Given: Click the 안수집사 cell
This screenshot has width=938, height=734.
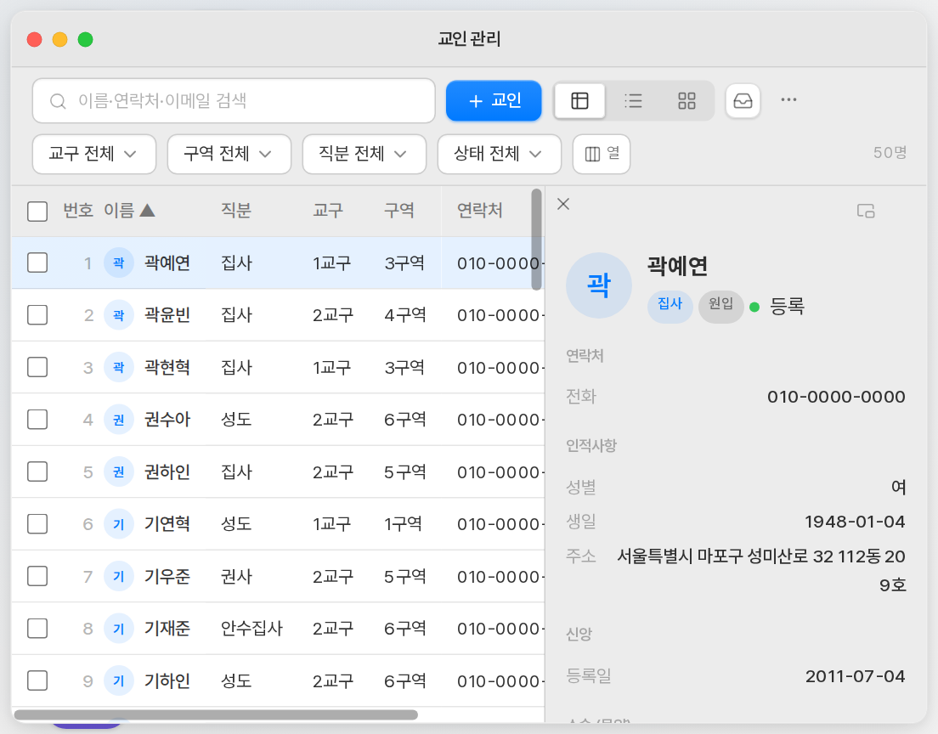Looking at the screenshot, I should click(x=251, y=629).
